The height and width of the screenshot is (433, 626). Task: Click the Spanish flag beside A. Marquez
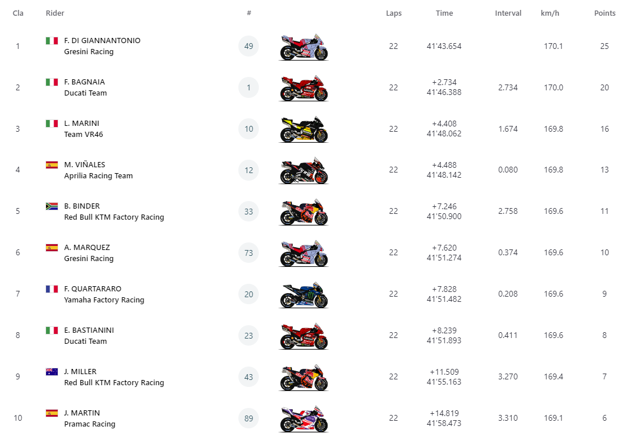[x=52, y=248]
